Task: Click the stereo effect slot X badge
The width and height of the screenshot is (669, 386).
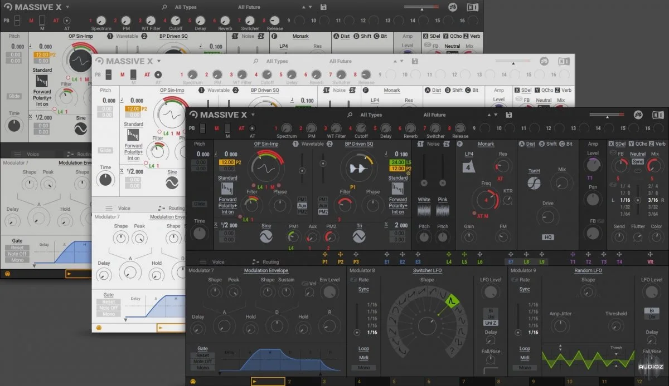Action: [612, 144]
